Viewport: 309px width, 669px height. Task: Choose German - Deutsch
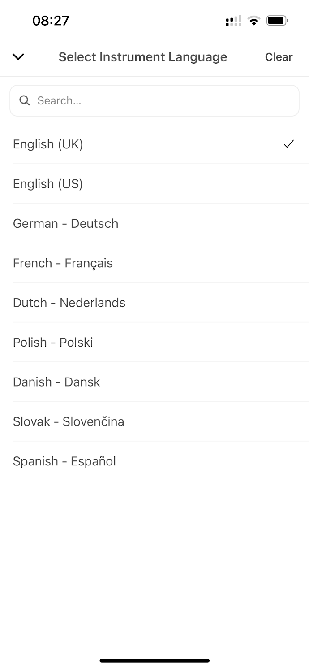coord(66,223)
